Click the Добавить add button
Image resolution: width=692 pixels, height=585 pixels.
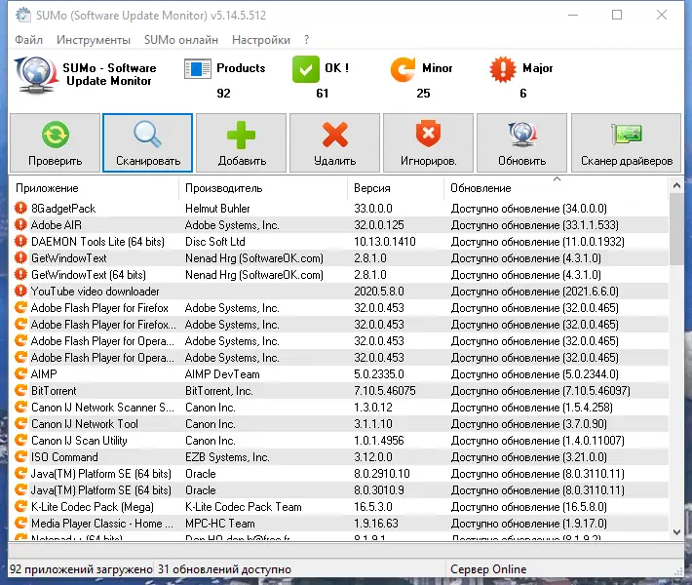click(x=242, y=142)
